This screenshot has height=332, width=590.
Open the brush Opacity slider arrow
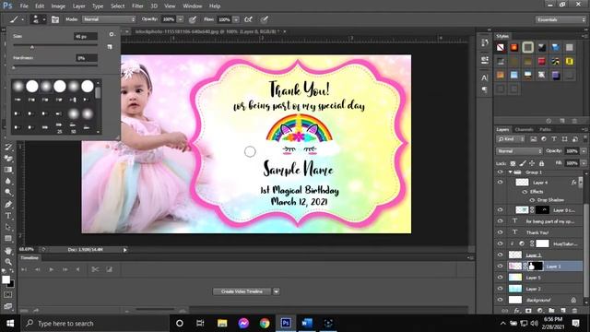pyautogui.click(x=181, y=19)
